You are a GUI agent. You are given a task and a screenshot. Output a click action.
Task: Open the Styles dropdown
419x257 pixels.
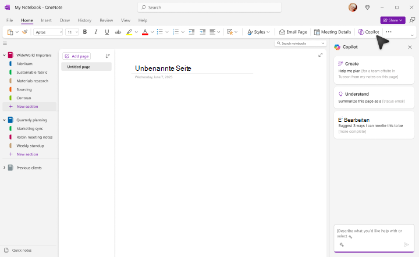pyautogui.click(x=258, y=32)
